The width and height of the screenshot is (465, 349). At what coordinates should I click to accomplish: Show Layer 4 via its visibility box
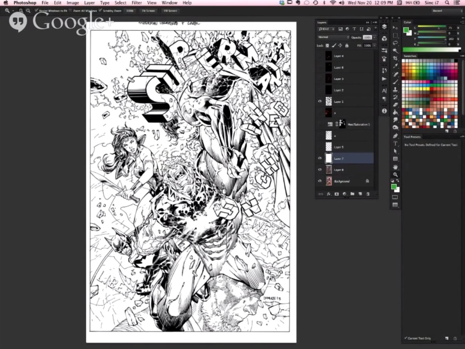320,56
